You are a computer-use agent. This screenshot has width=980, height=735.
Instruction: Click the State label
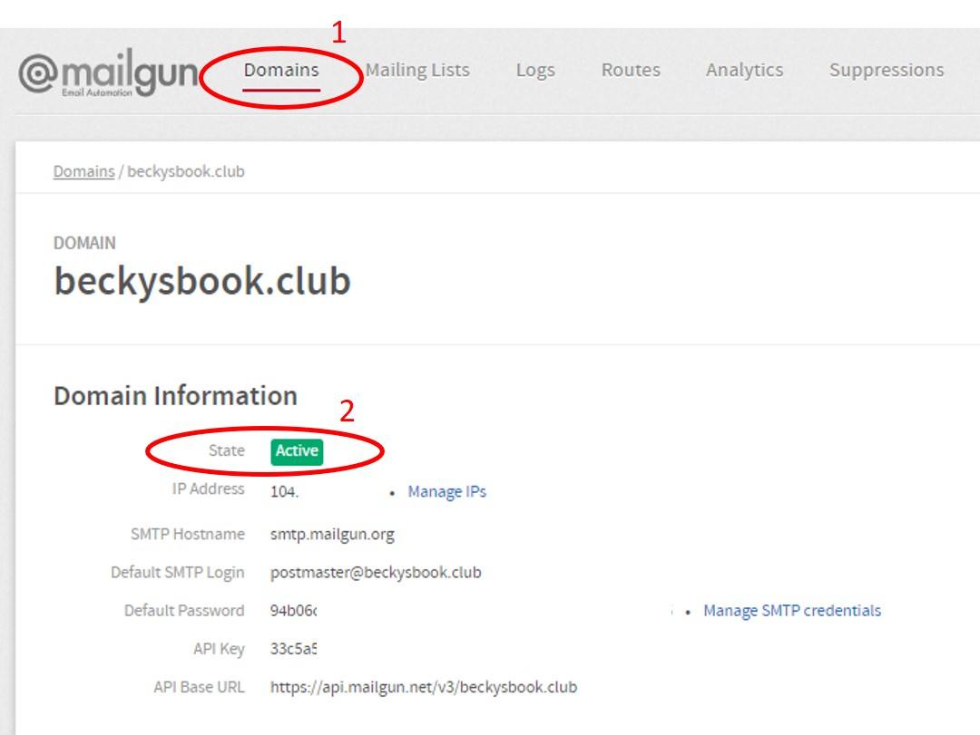point(226,450)
